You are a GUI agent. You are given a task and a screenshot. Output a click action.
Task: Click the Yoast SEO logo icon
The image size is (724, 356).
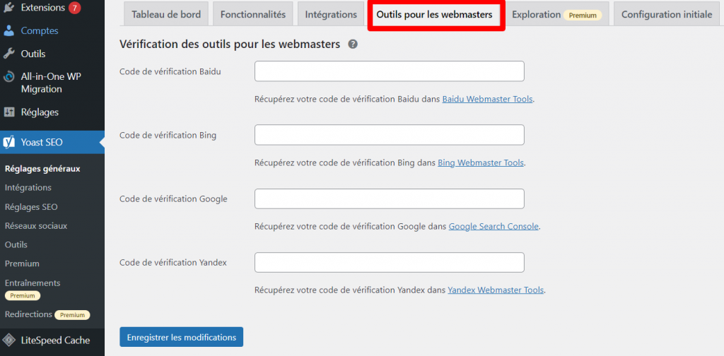[x=9, y=142]
